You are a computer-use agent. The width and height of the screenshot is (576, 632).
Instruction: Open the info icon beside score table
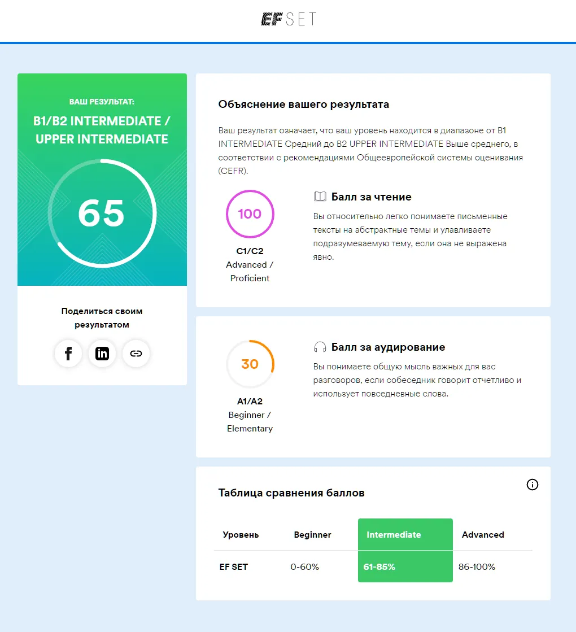(532, 485)
